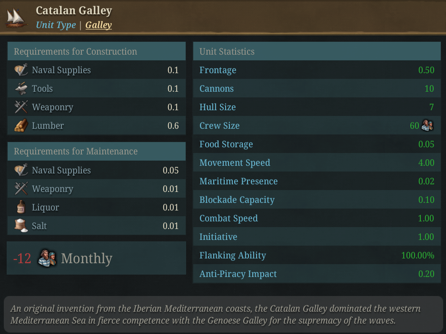Click the manpower icon beside Monthly
This screenshot has height=334, width=446.
coord(47,258)
